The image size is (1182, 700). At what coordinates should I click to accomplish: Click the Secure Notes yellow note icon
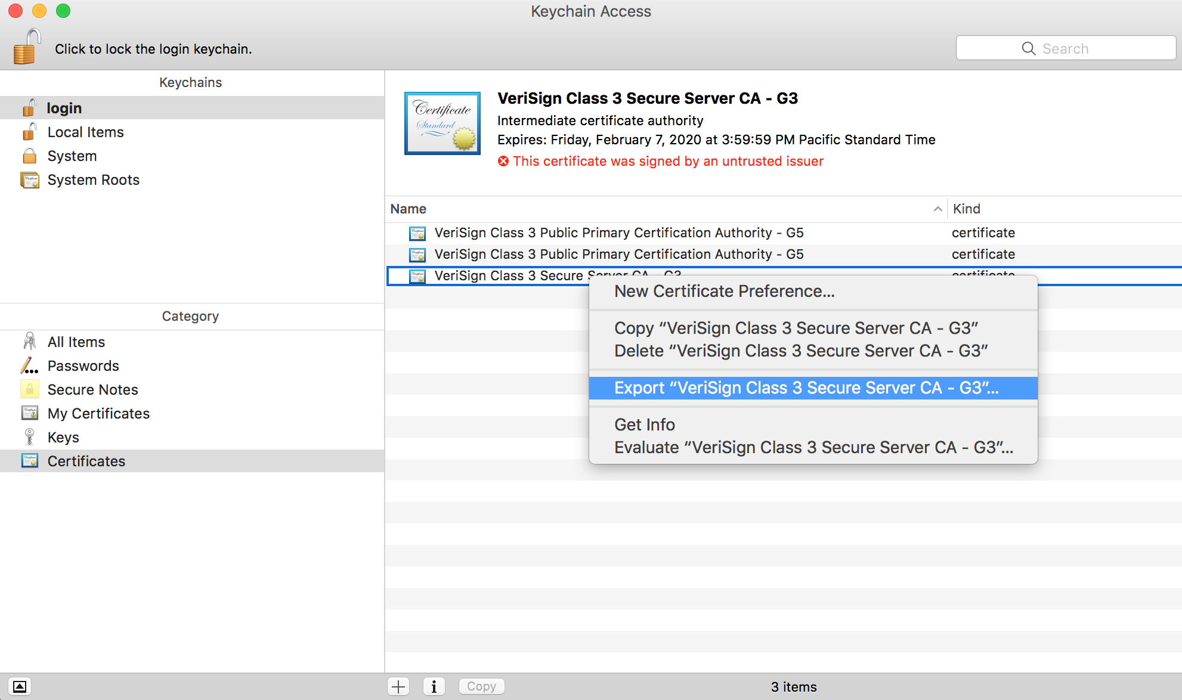tap(30, 389)
